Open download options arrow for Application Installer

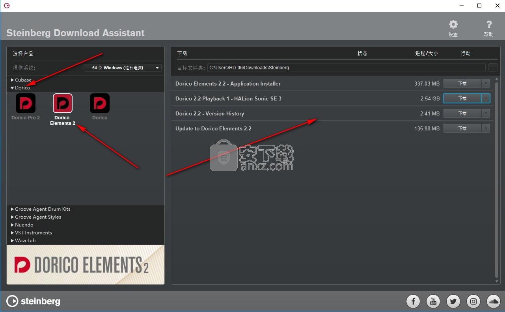pos(486,84)
